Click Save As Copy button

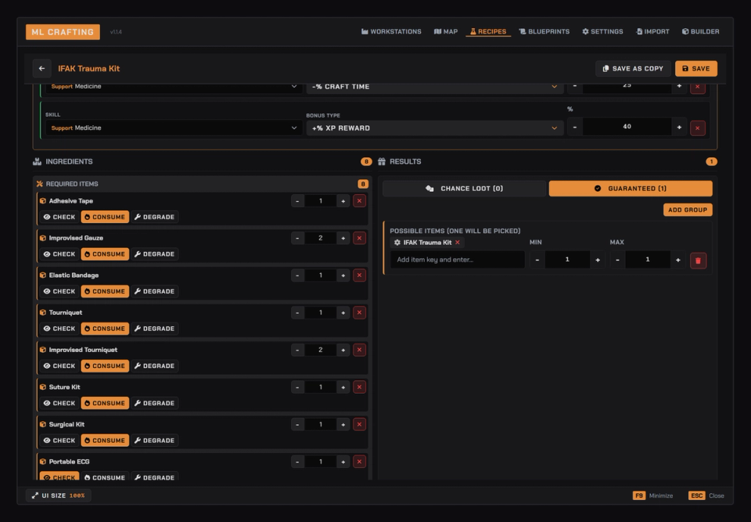coord(633,69)
